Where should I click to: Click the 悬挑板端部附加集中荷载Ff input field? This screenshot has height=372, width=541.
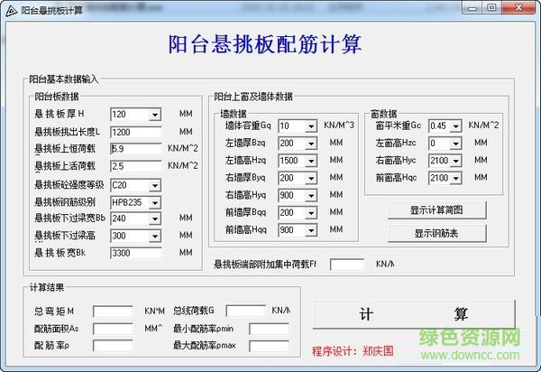point(347,265)
